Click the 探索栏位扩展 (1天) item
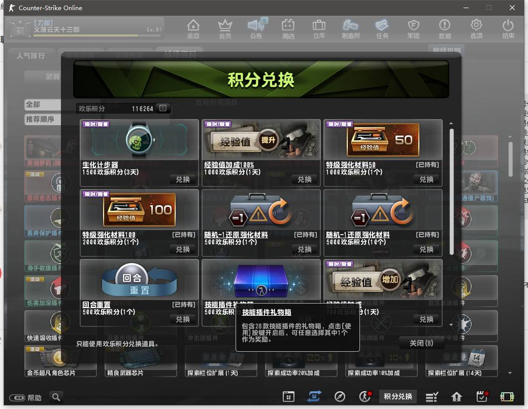Image resolution: width=528 pixels, height=409 pixels. tap(221, 361)
